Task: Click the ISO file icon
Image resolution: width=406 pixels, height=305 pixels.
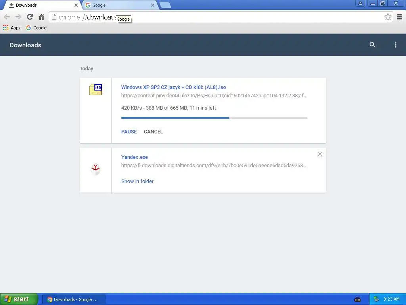Action: coord(96,90)
